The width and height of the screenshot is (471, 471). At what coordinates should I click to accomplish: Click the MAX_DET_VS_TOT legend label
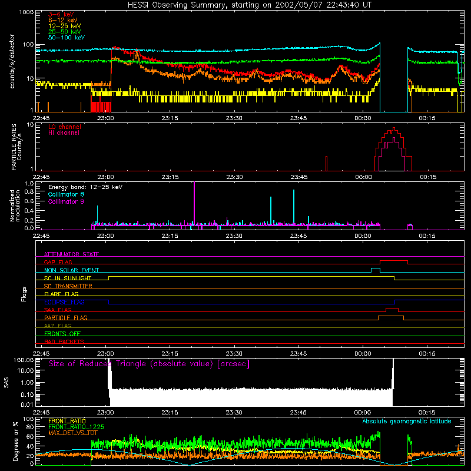click(73, 433)
